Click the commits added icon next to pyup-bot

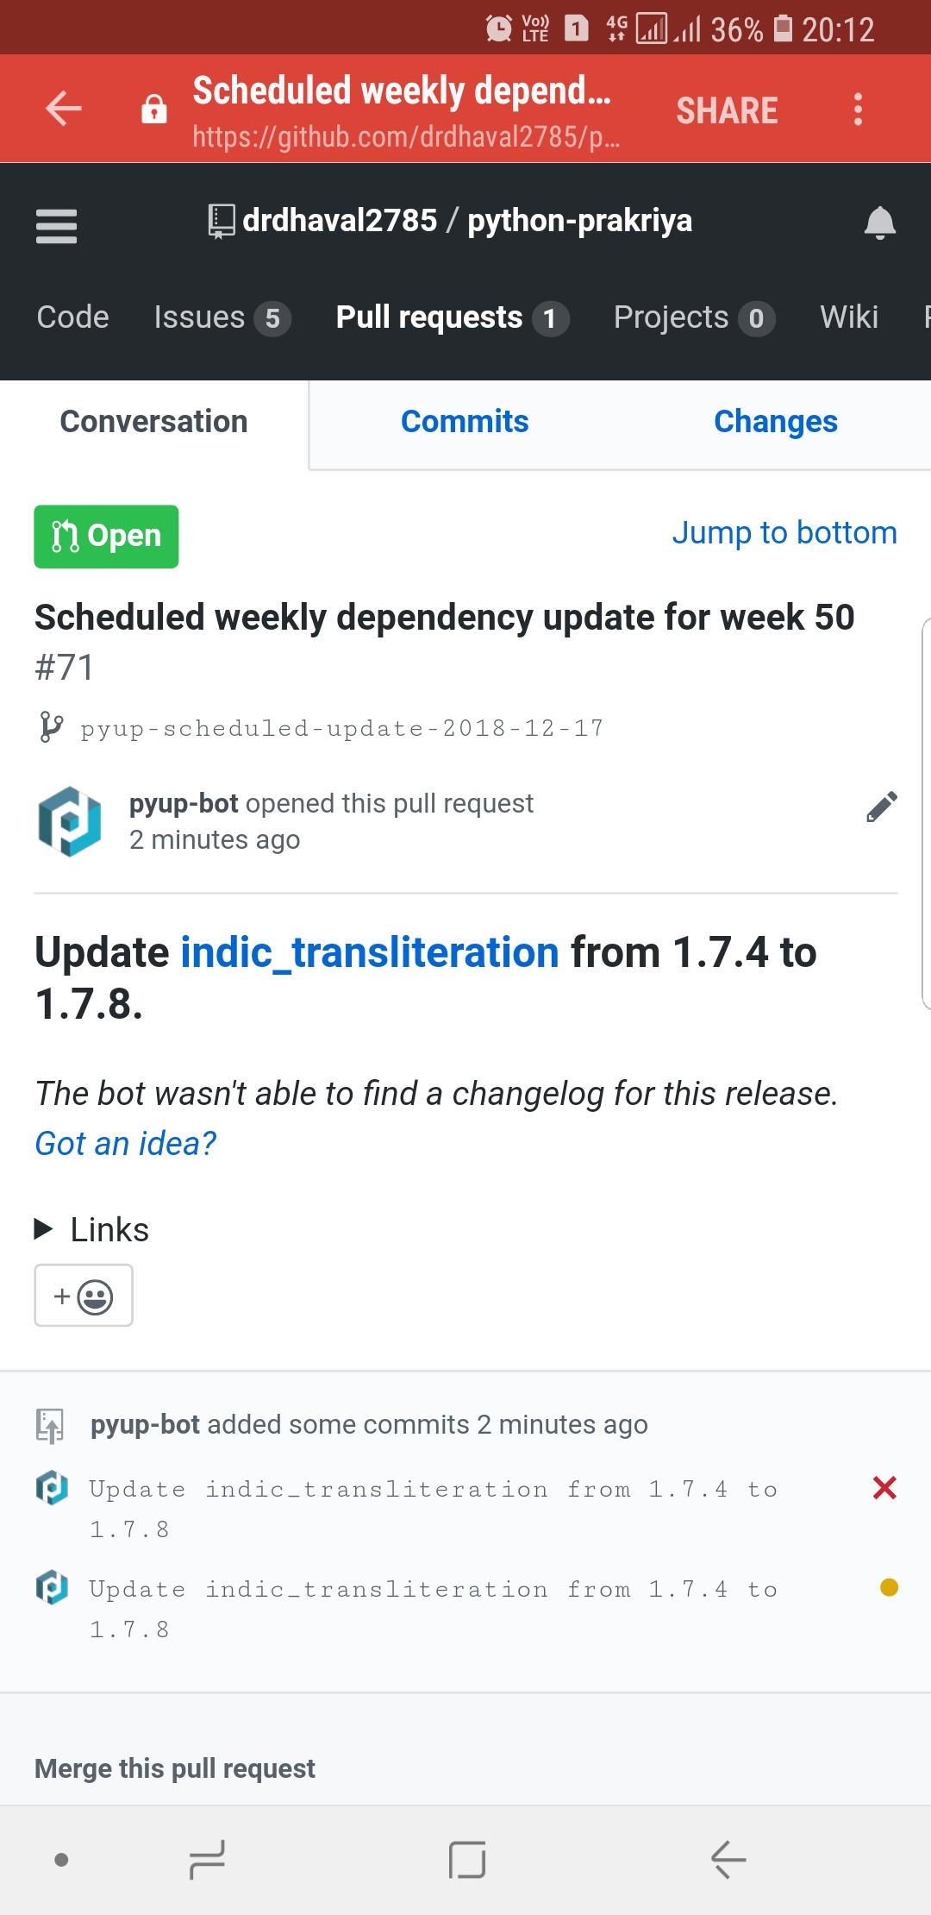[x=51, y=1423]
